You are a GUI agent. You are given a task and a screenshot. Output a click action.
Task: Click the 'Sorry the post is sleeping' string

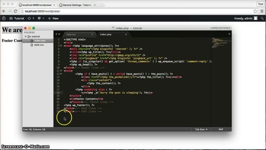[x=119, y=92]
